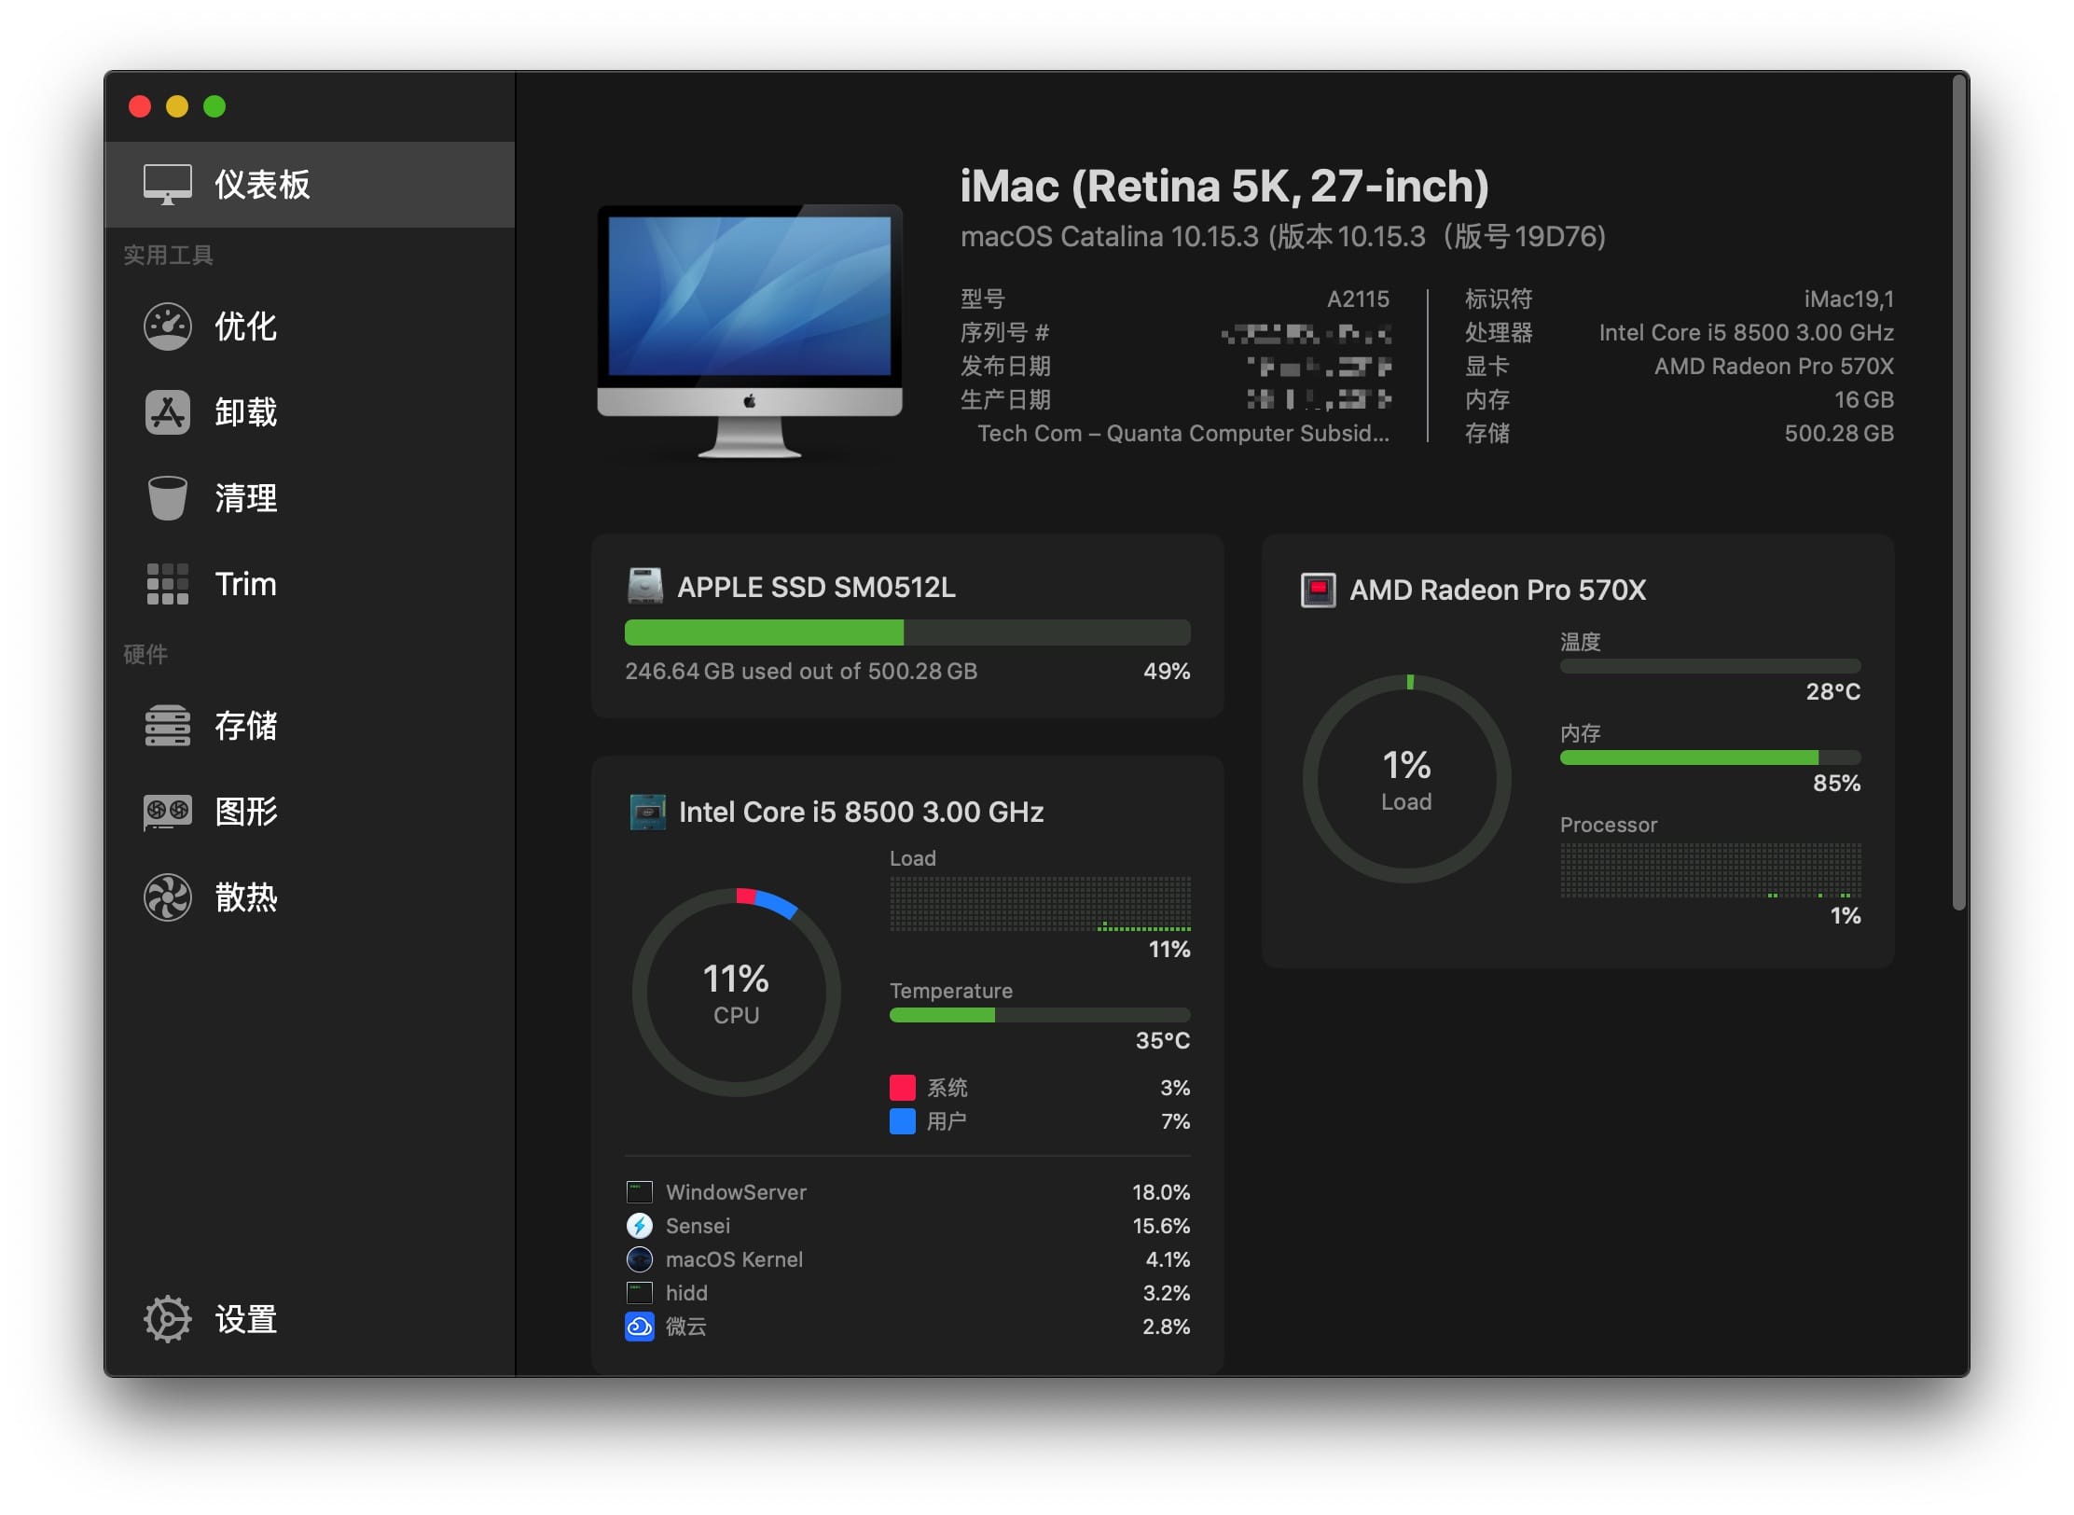
Task: Open the 仪表板 dashboard monitor icon
Action: pos(168,184)
